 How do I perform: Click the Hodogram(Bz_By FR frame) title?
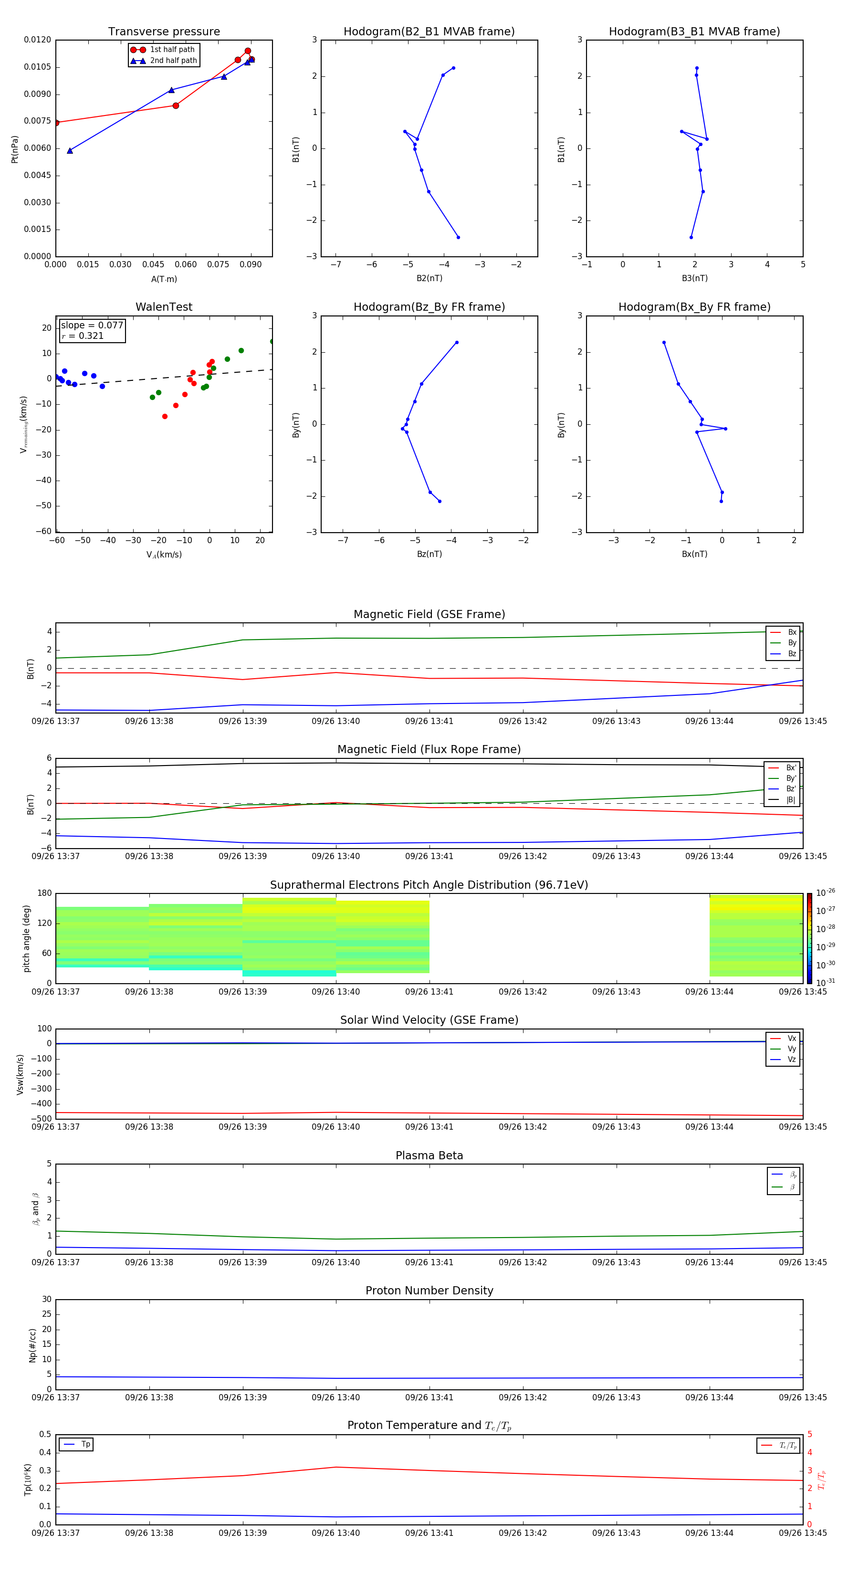(429, 307)
